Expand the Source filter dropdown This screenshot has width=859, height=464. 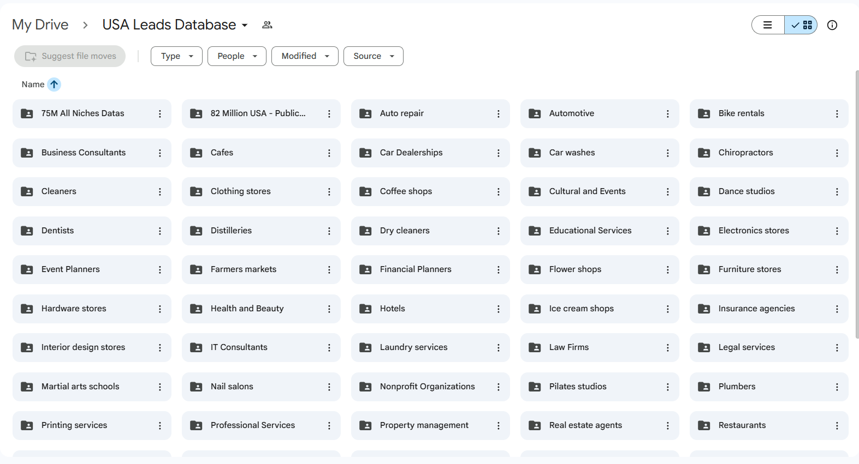(x=374, y=56)
